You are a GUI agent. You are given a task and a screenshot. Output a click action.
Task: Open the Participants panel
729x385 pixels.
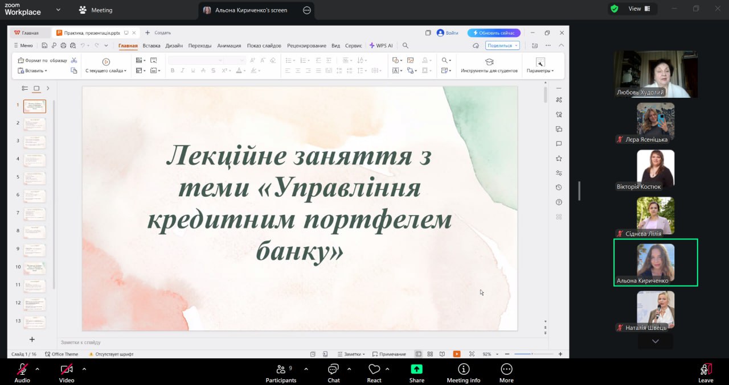click(x=281, y=370)
